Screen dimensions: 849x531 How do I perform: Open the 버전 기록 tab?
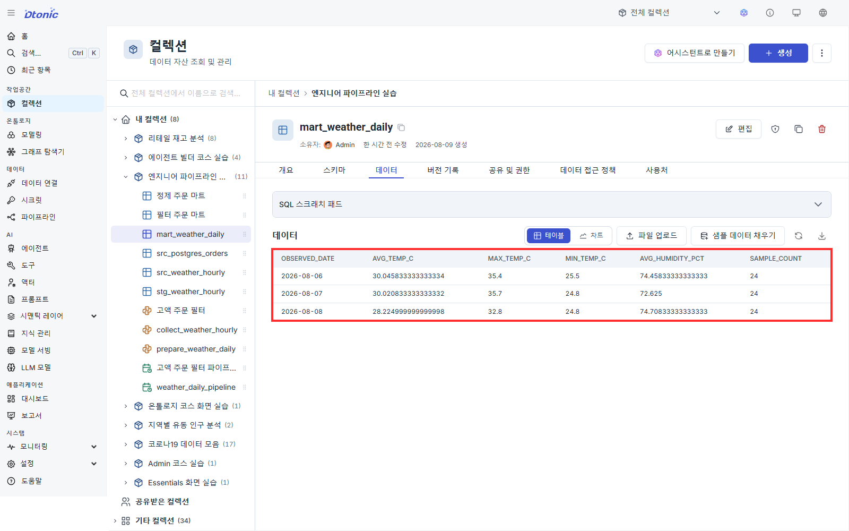coord(443,170)
